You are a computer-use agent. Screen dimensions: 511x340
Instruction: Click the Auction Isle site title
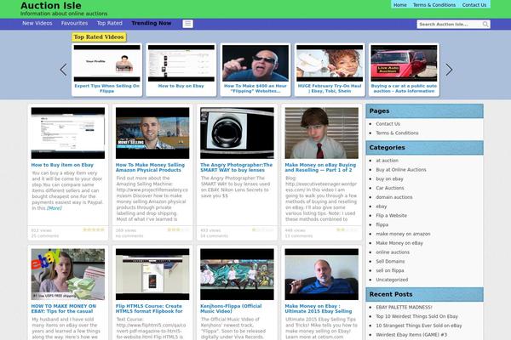(x=51, y=6)
